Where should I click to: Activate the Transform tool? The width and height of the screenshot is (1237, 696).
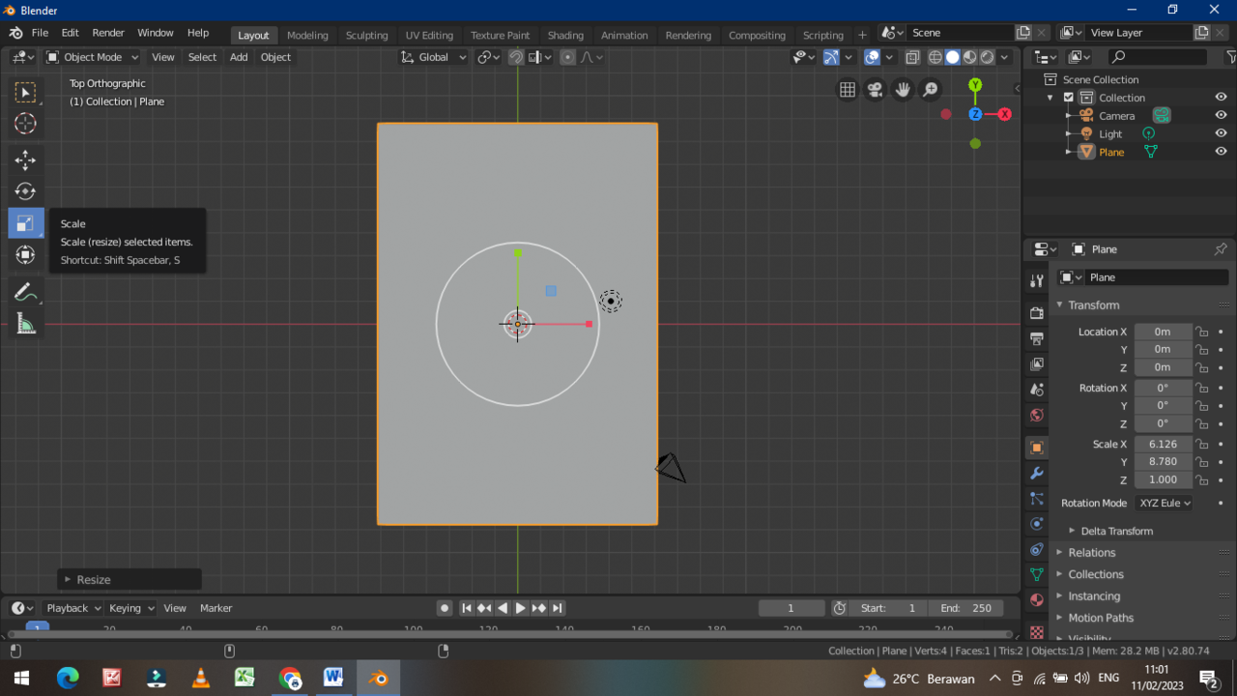pyautogui.click(x=25, y=254)
